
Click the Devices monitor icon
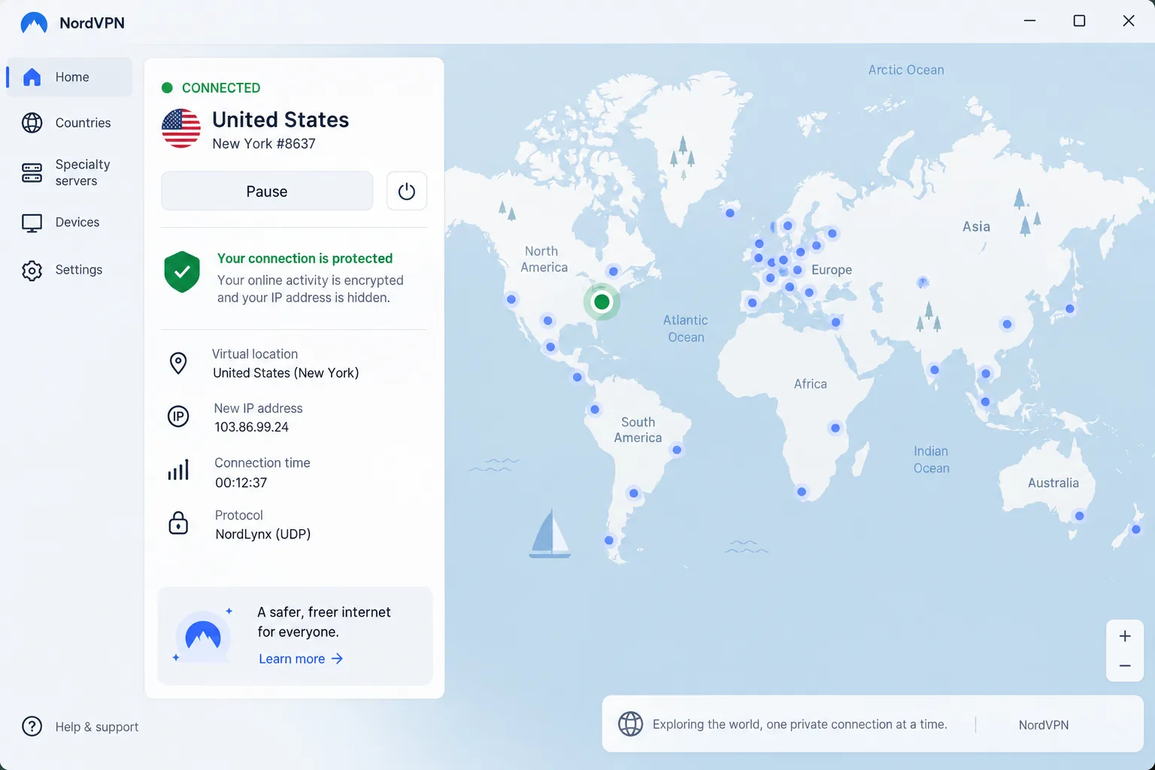click(x=32, y=223)
